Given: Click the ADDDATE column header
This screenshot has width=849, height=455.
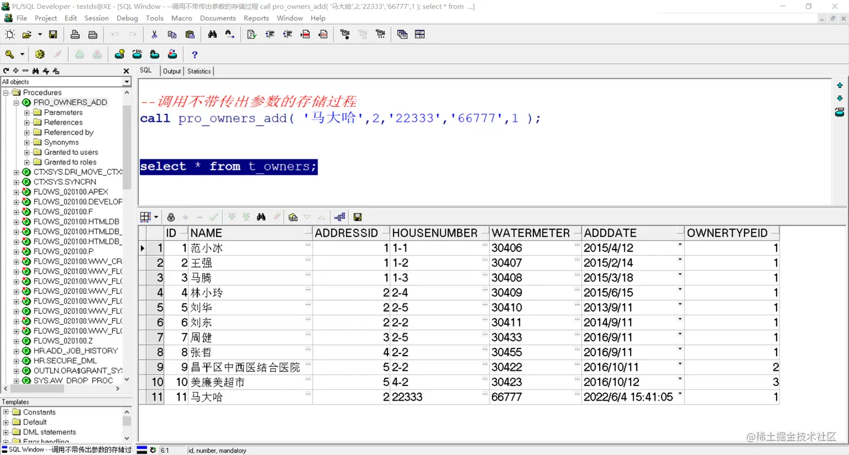Looking at the screenshot, I should pyautogui.click(x=633, y=233).
